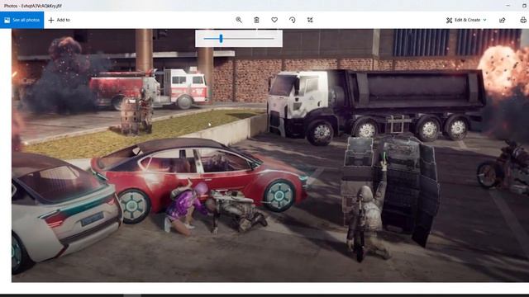The width and height of the screenshot is (529, 297).
Task: Open the crop tool icon
Action: point(310,20)
